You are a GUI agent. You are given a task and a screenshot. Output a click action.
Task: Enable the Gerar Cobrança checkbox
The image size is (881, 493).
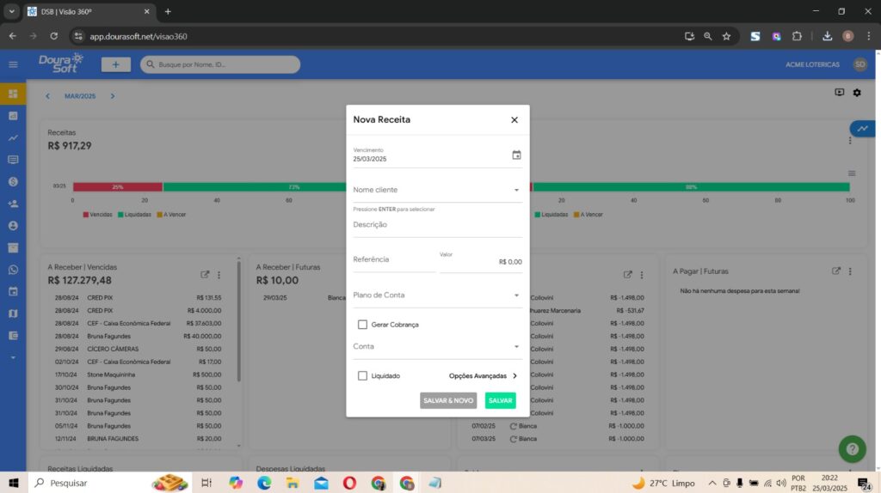click(x=363, y=325)
